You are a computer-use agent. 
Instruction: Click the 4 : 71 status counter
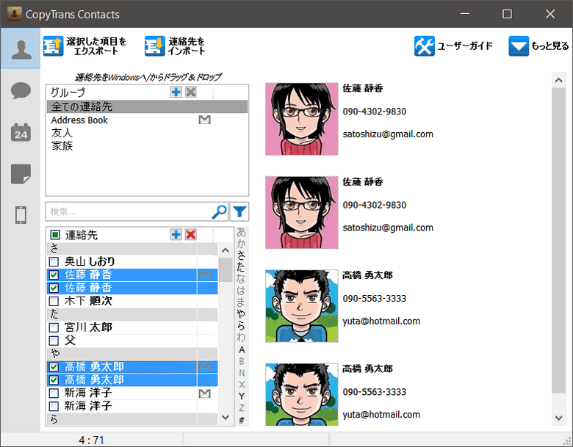[91, 440]
